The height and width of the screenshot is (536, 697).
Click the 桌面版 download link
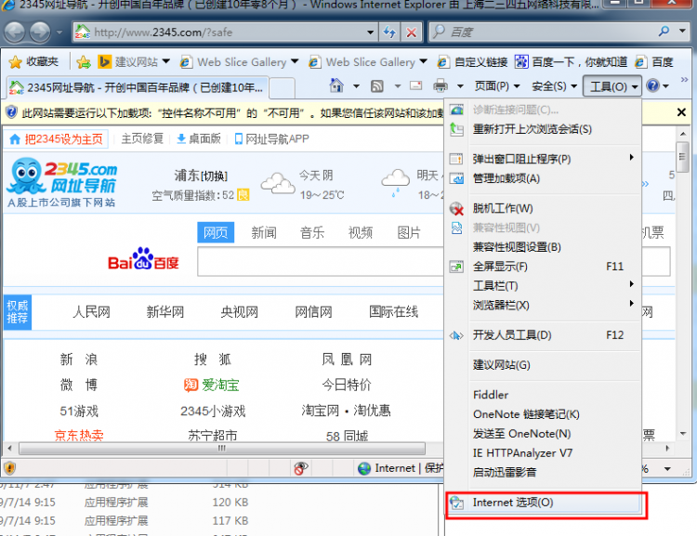199,138
